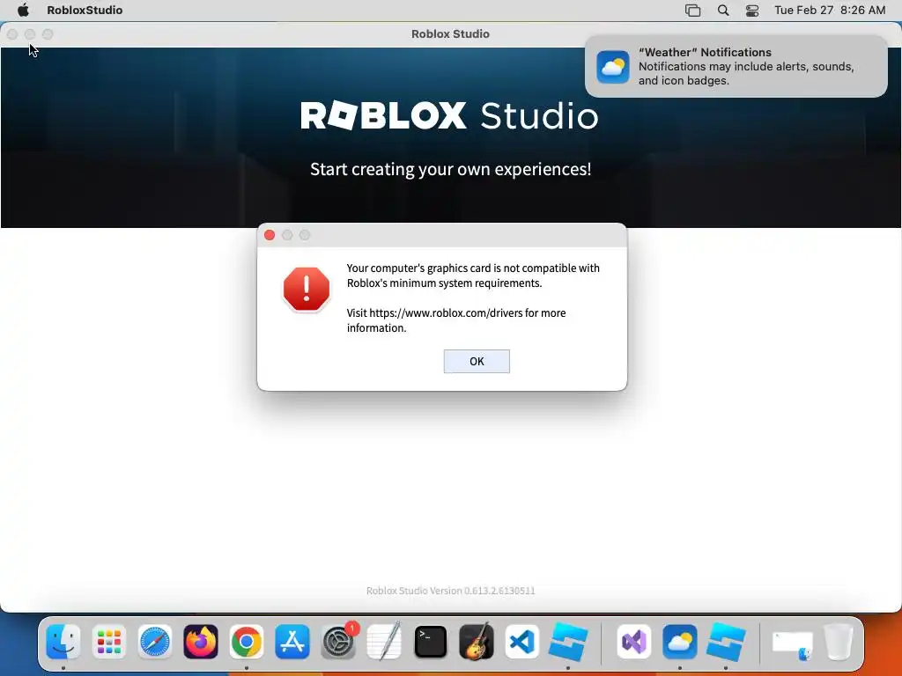Click the Roblox Studio Dock icon beside VS Code
The image size is (902, 676).
click(568, 642)
